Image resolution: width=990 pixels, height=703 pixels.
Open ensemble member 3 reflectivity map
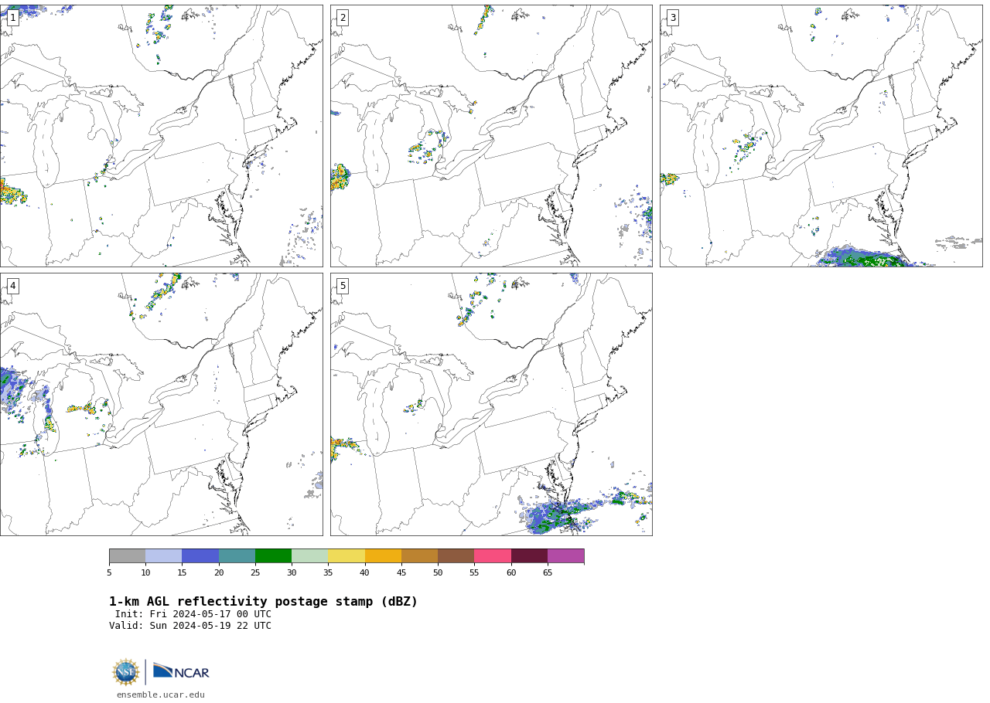click(x=821, y=136)
